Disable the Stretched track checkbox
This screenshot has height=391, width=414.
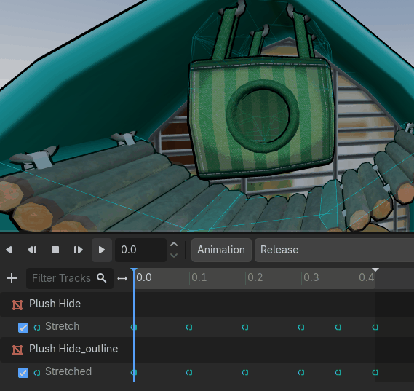click(23, 373)
